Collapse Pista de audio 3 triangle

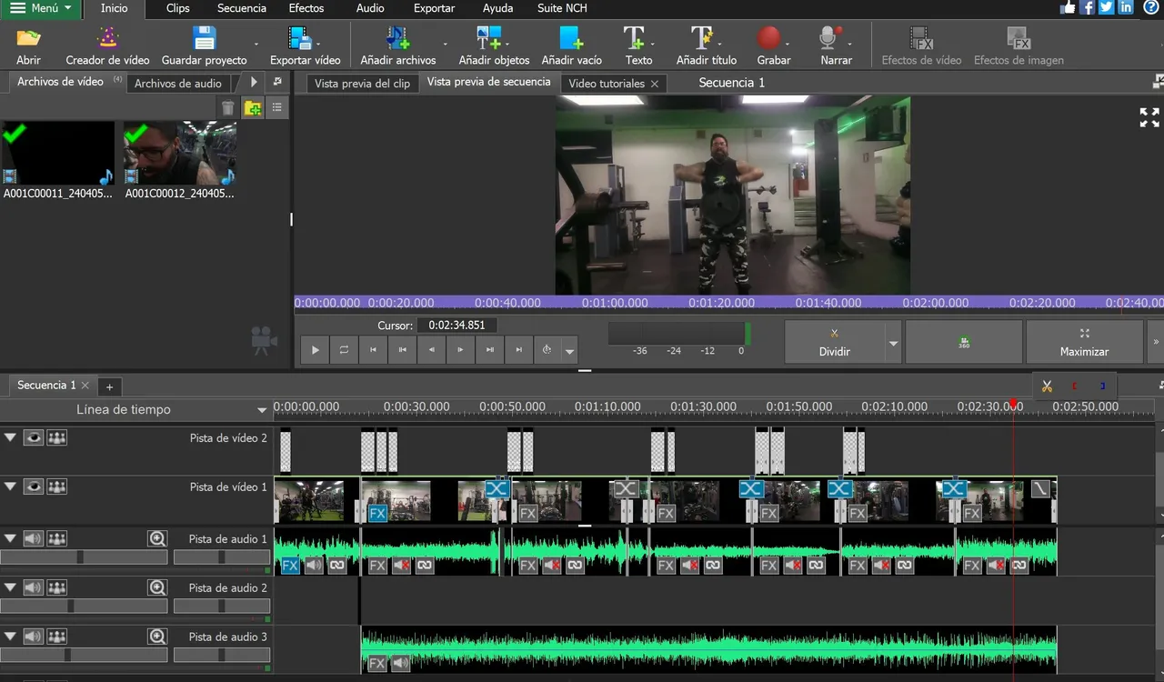tap(10, 637)
